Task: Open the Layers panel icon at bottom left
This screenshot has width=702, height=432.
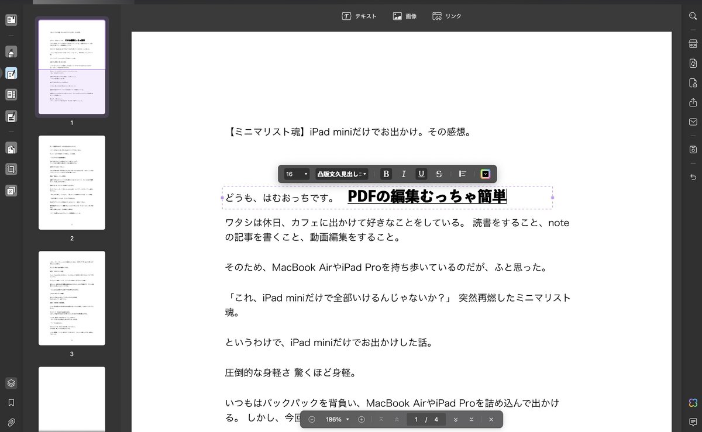Action: [11, 383]
